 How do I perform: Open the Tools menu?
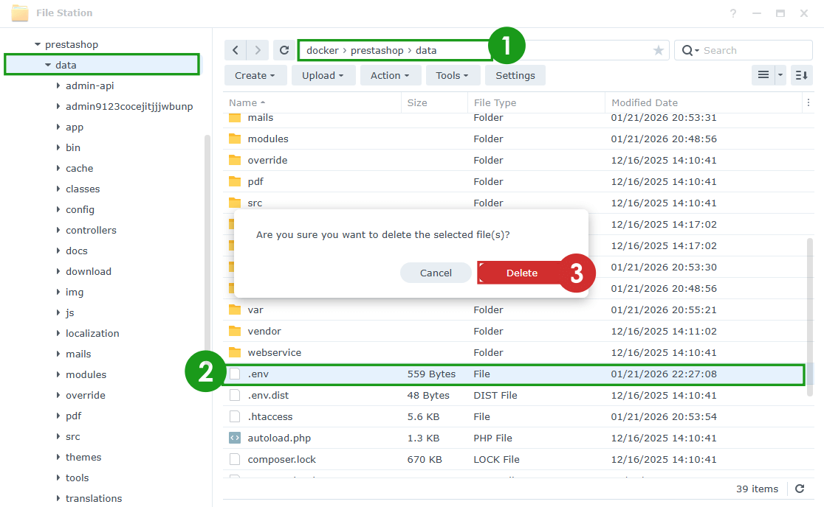click(x=452, y=74)
